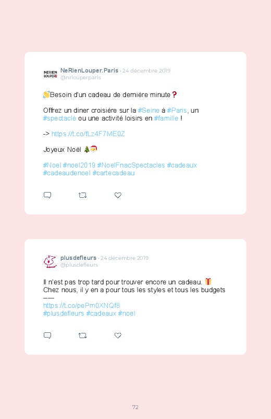This screenshot has height=419, width=271.
Task: Like the plusdefleurs tweet with heart icon
Action: click(118, 336)
